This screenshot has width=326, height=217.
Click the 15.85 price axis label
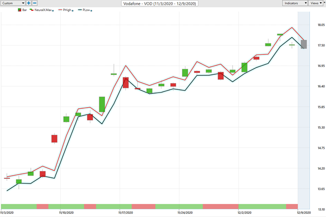coord(321,107)
